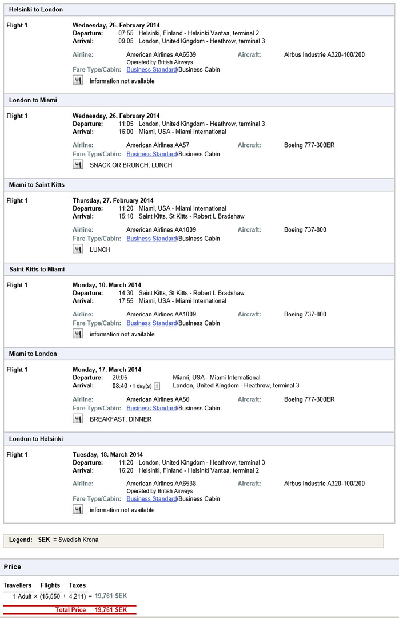Click meal icon for Helsinki to London flight
Screen dimensions: 399x618
click(x=78, y=81)
